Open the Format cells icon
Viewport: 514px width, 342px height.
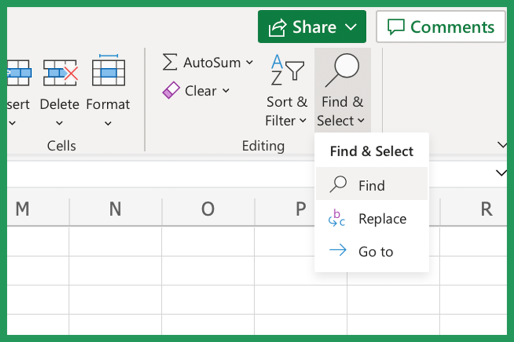pos(108,72)
